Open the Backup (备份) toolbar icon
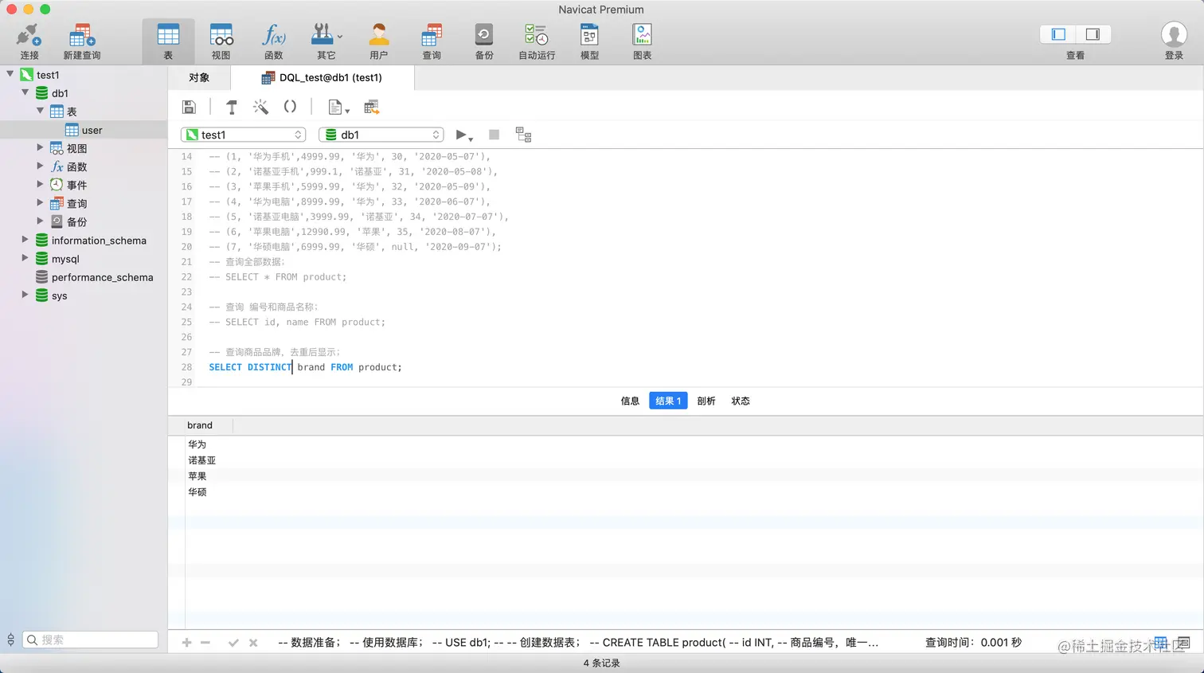This screenshot has width=1204, height=673. pos(484,41)
